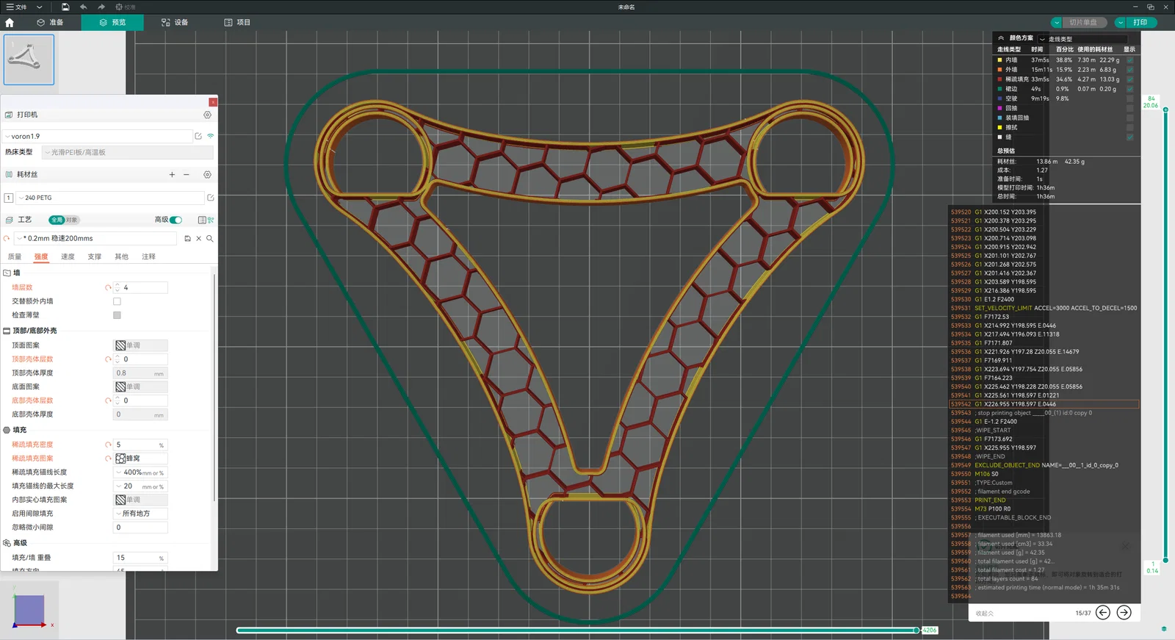Search process settings with the magnifier icon
1175x640 pixels.
tap(210, 239)
